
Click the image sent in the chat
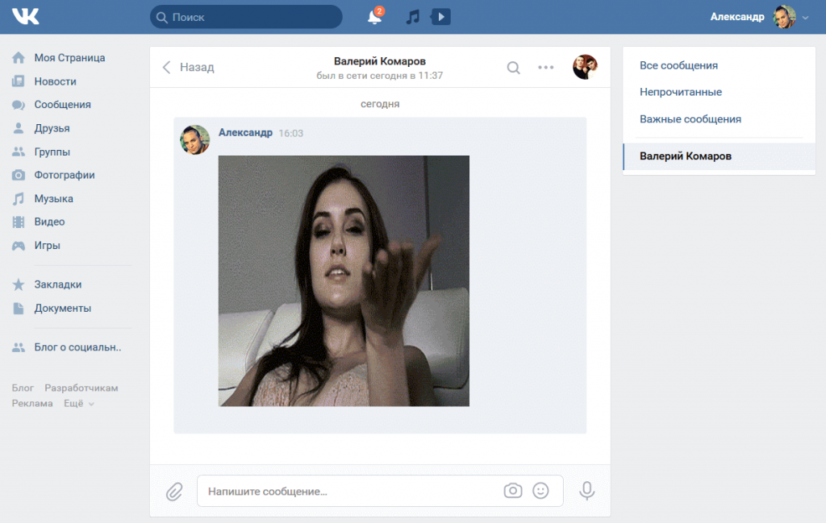pos(344,280)
